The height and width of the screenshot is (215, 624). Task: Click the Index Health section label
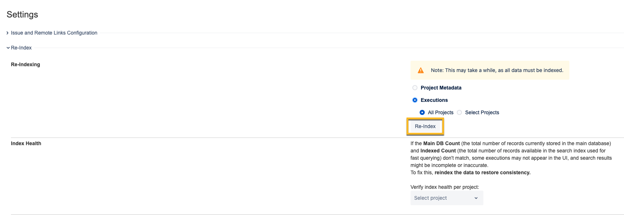click(26, 143)
